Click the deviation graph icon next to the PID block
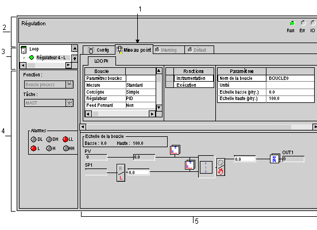The image size is (317, 230). point(190,165)
